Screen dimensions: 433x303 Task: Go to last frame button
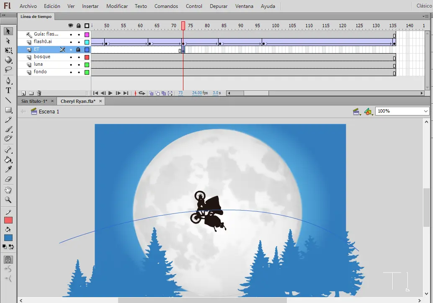(126, 93)
